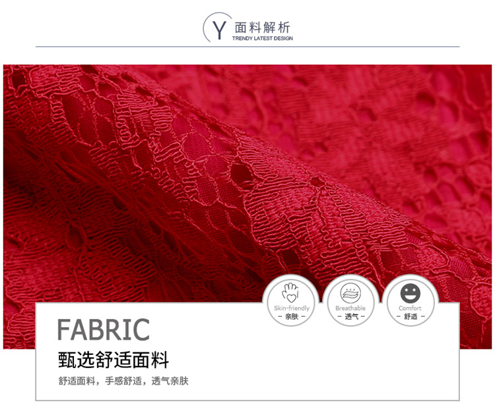This screenshot has width=495, height=415.
Task: Select the 亲肤 label under Skin-friendly
Action: click(x=291, y=316)
